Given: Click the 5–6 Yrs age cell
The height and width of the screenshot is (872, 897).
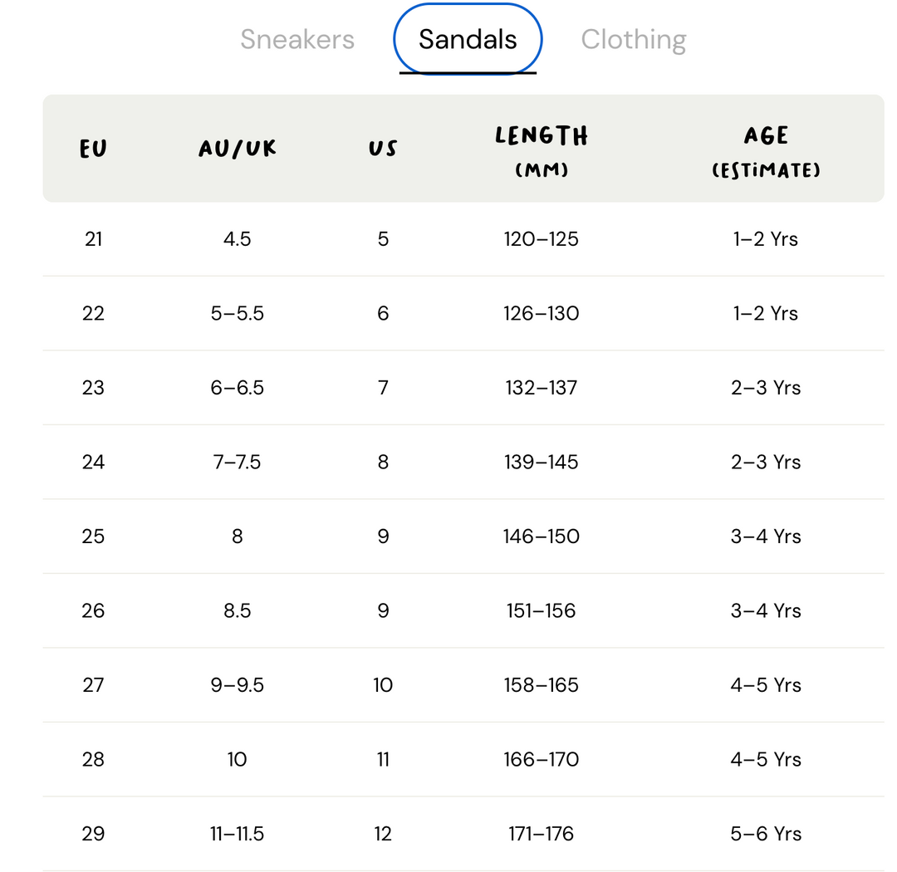Looking at the screenshot, I should (x=766, y=835).
